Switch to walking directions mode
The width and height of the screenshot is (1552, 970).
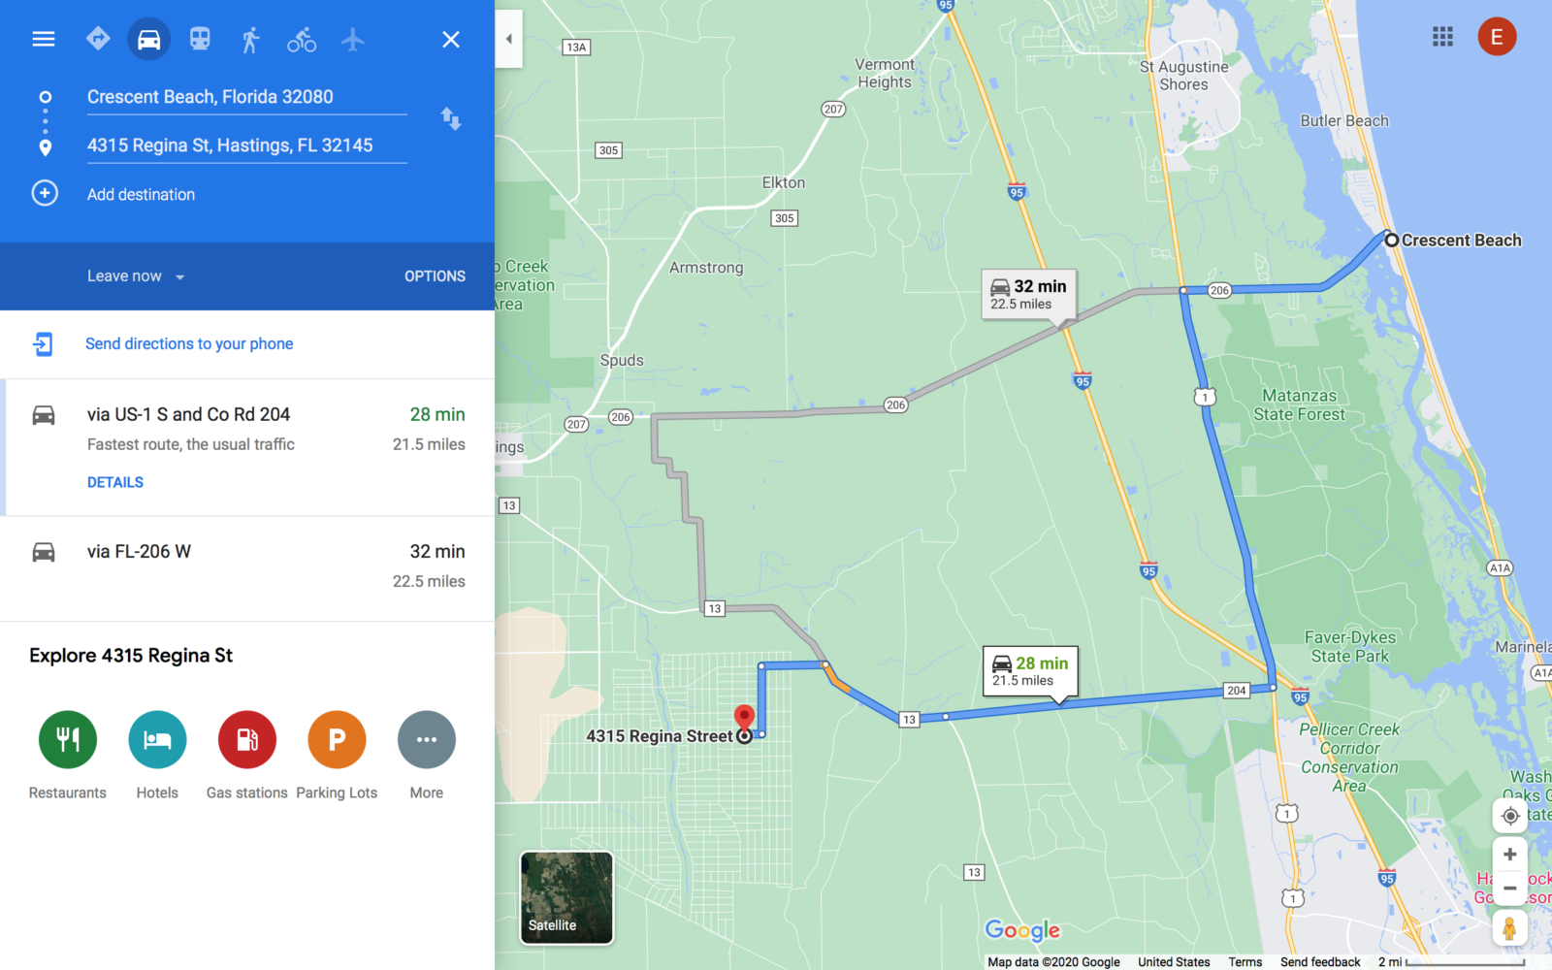click(250, 39)
